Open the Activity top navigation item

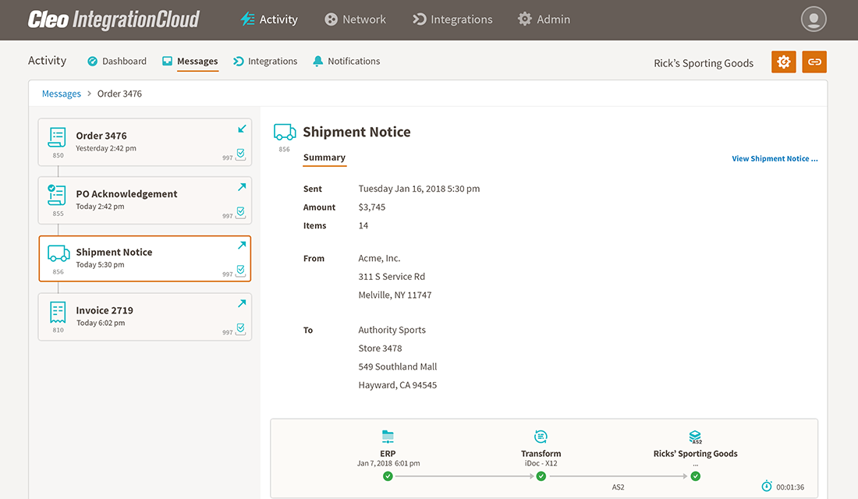click(269, 19)
